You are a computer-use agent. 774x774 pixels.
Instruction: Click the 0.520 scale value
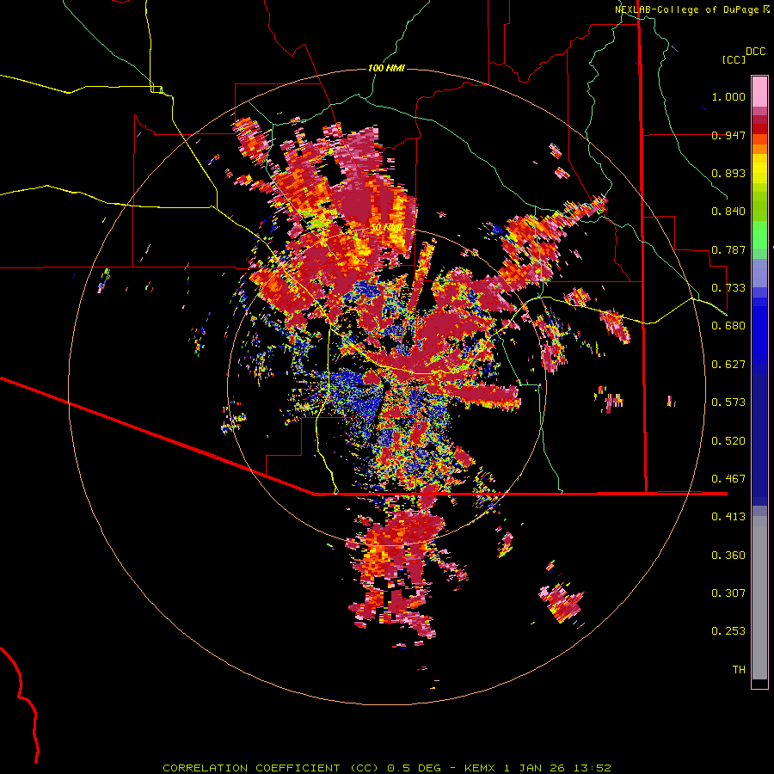(x=728, y=441)
